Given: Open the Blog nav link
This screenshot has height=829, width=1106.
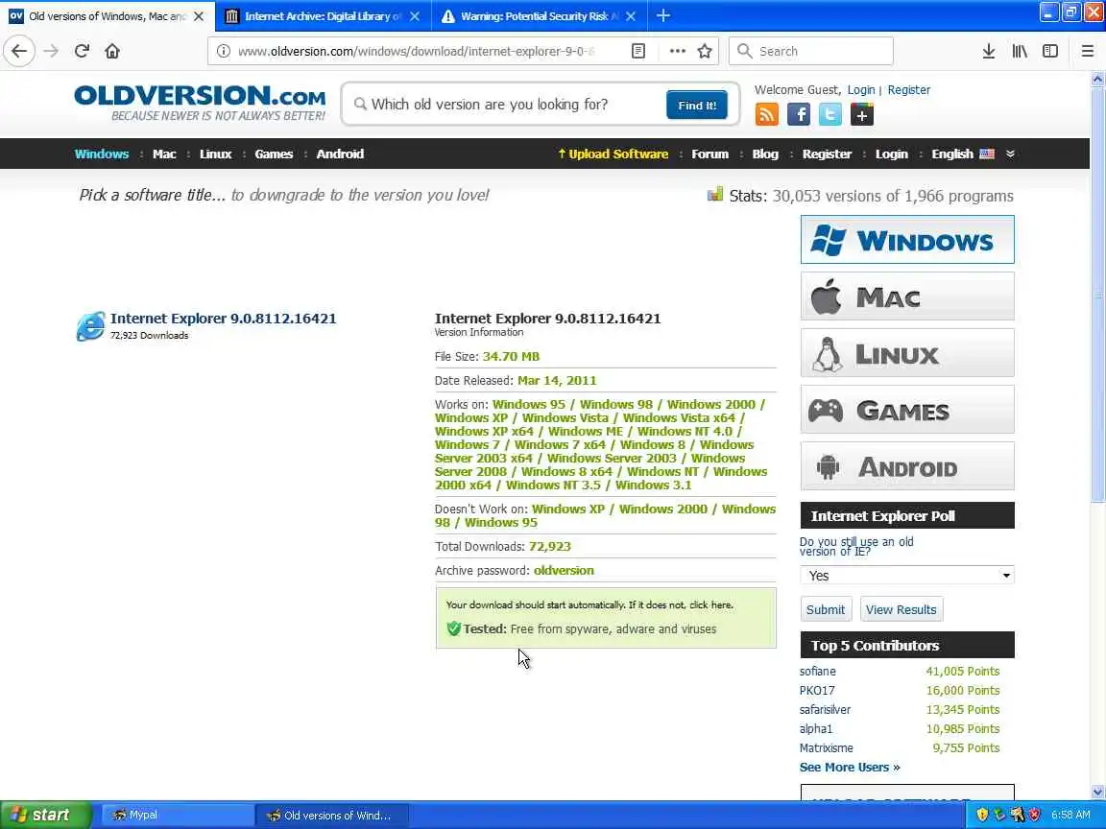Looking at the screenshot, I should (x=764, y=154).
